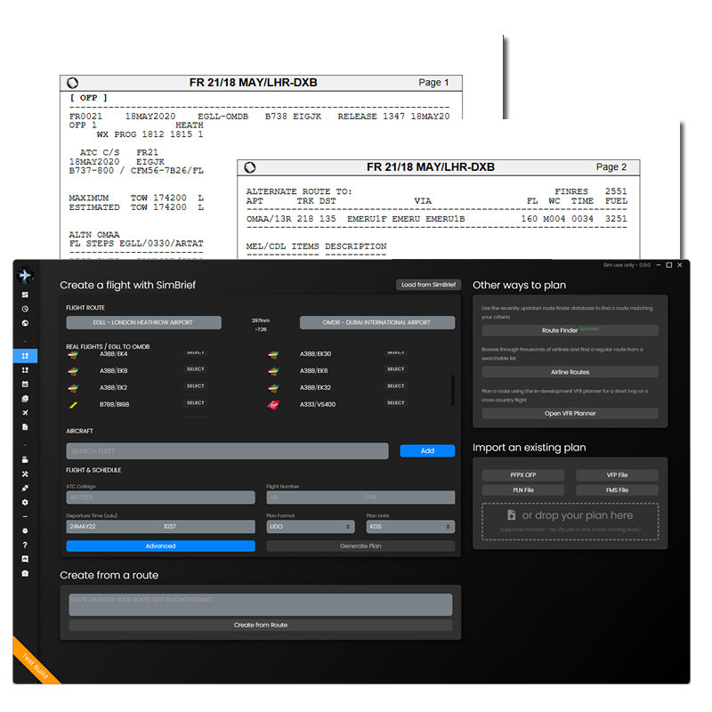Click the Emirates logo beside flight A388/EK4
The width and height of the screenshot is (712, 712).
[x=73, y=352]
